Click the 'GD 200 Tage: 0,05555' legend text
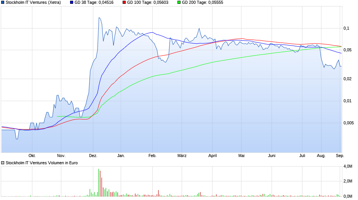Image resolution: width=358 pixels, height=200 pixels. coord(203,3)
